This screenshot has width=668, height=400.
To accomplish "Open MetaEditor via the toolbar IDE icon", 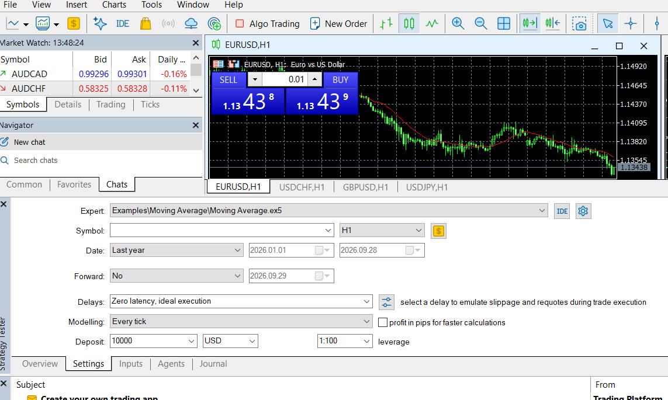I will pos(123,23).
